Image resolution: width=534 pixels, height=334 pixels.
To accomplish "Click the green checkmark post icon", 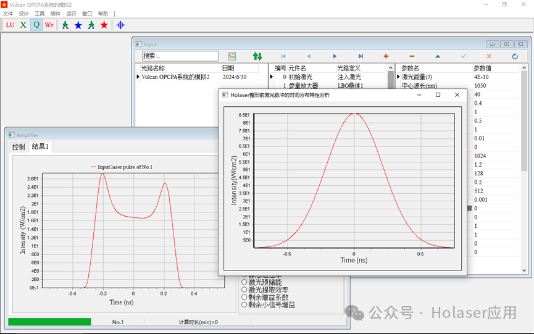I will click(x=464, y=56).
